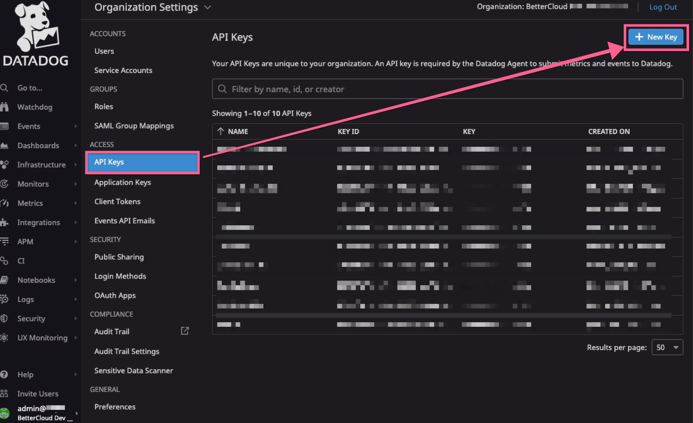
Task: Sort the table by the NAME column arrow
Action: pyautogui.click(x=221, y=131)
